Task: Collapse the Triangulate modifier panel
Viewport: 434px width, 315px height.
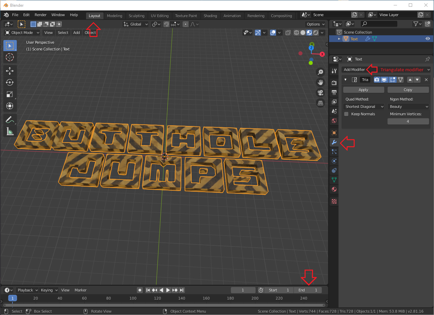Action: pyautogui.click(x=345, y=80)
